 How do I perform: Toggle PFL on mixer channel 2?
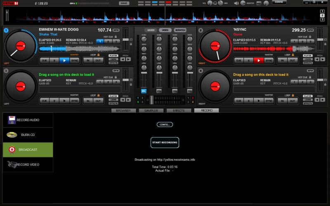159,91
